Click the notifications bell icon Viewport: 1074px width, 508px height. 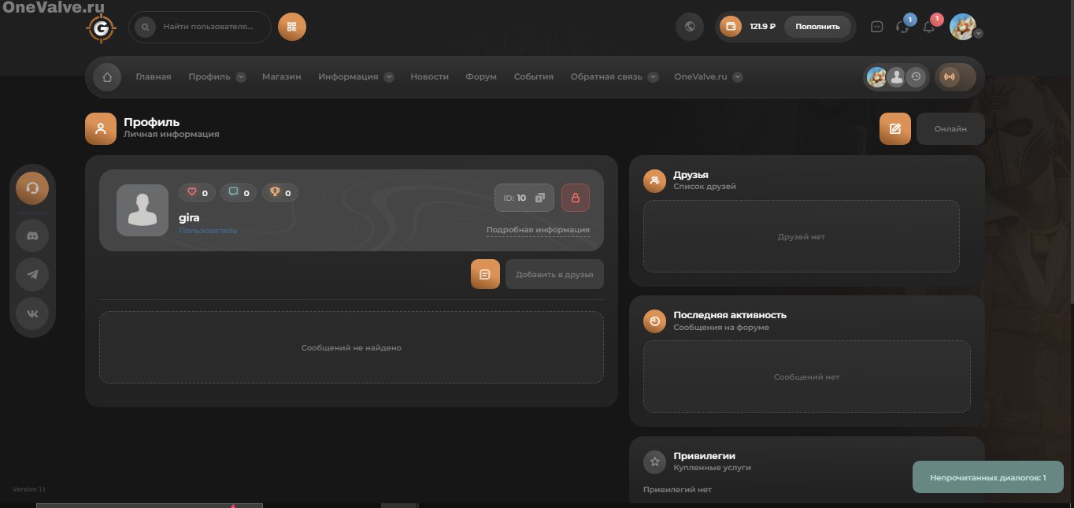tap(929, 27)
